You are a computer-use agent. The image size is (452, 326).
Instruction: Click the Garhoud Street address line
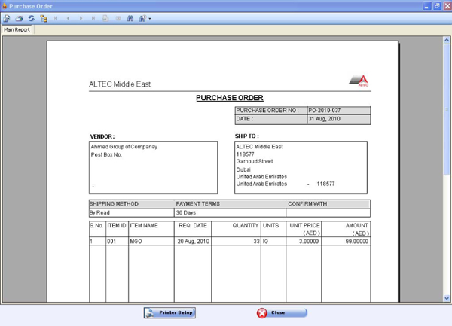[x=255, y=161]
